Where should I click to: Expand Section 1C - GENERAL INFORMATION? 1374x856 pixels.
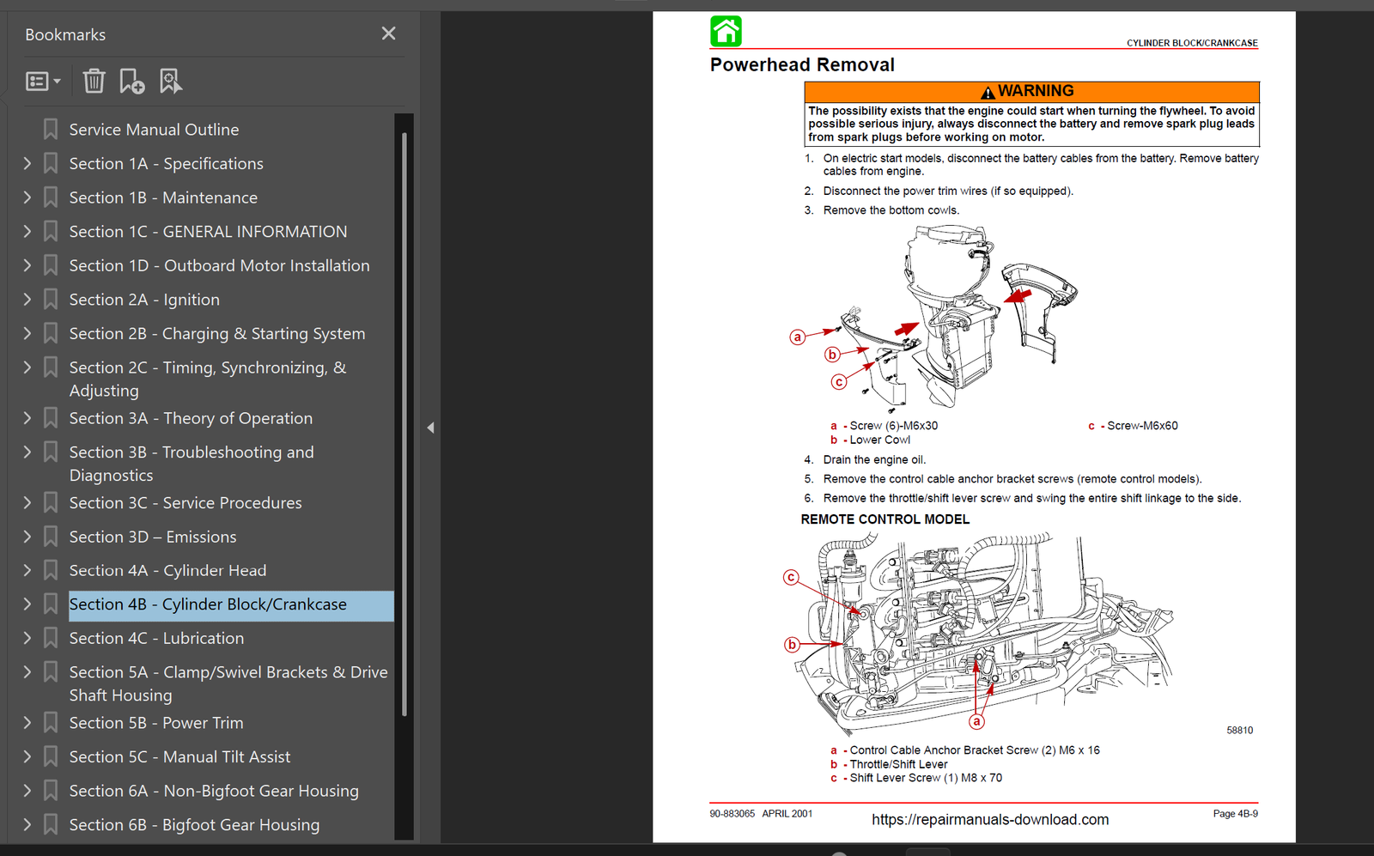pyautogui.click(x=27, y=231)
